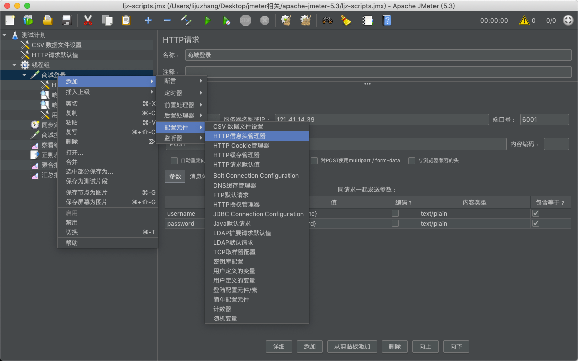578x361 pixels.
Task: Click the 详细 button
Action: click(x=279, y=346)
